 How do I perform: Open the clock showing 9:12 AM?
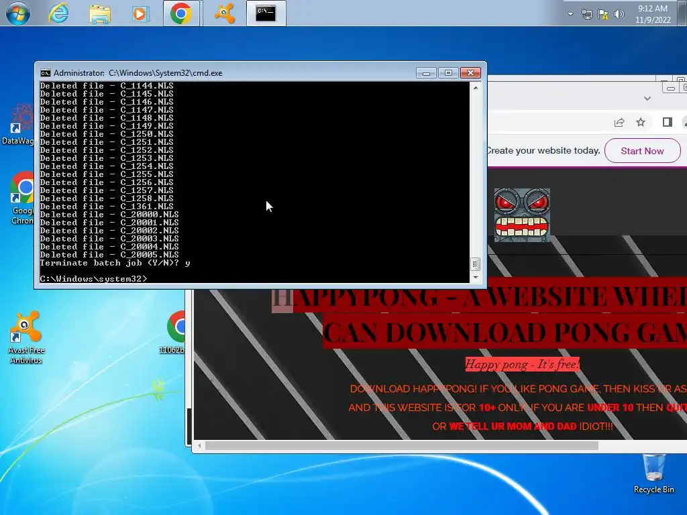point(653,14)
